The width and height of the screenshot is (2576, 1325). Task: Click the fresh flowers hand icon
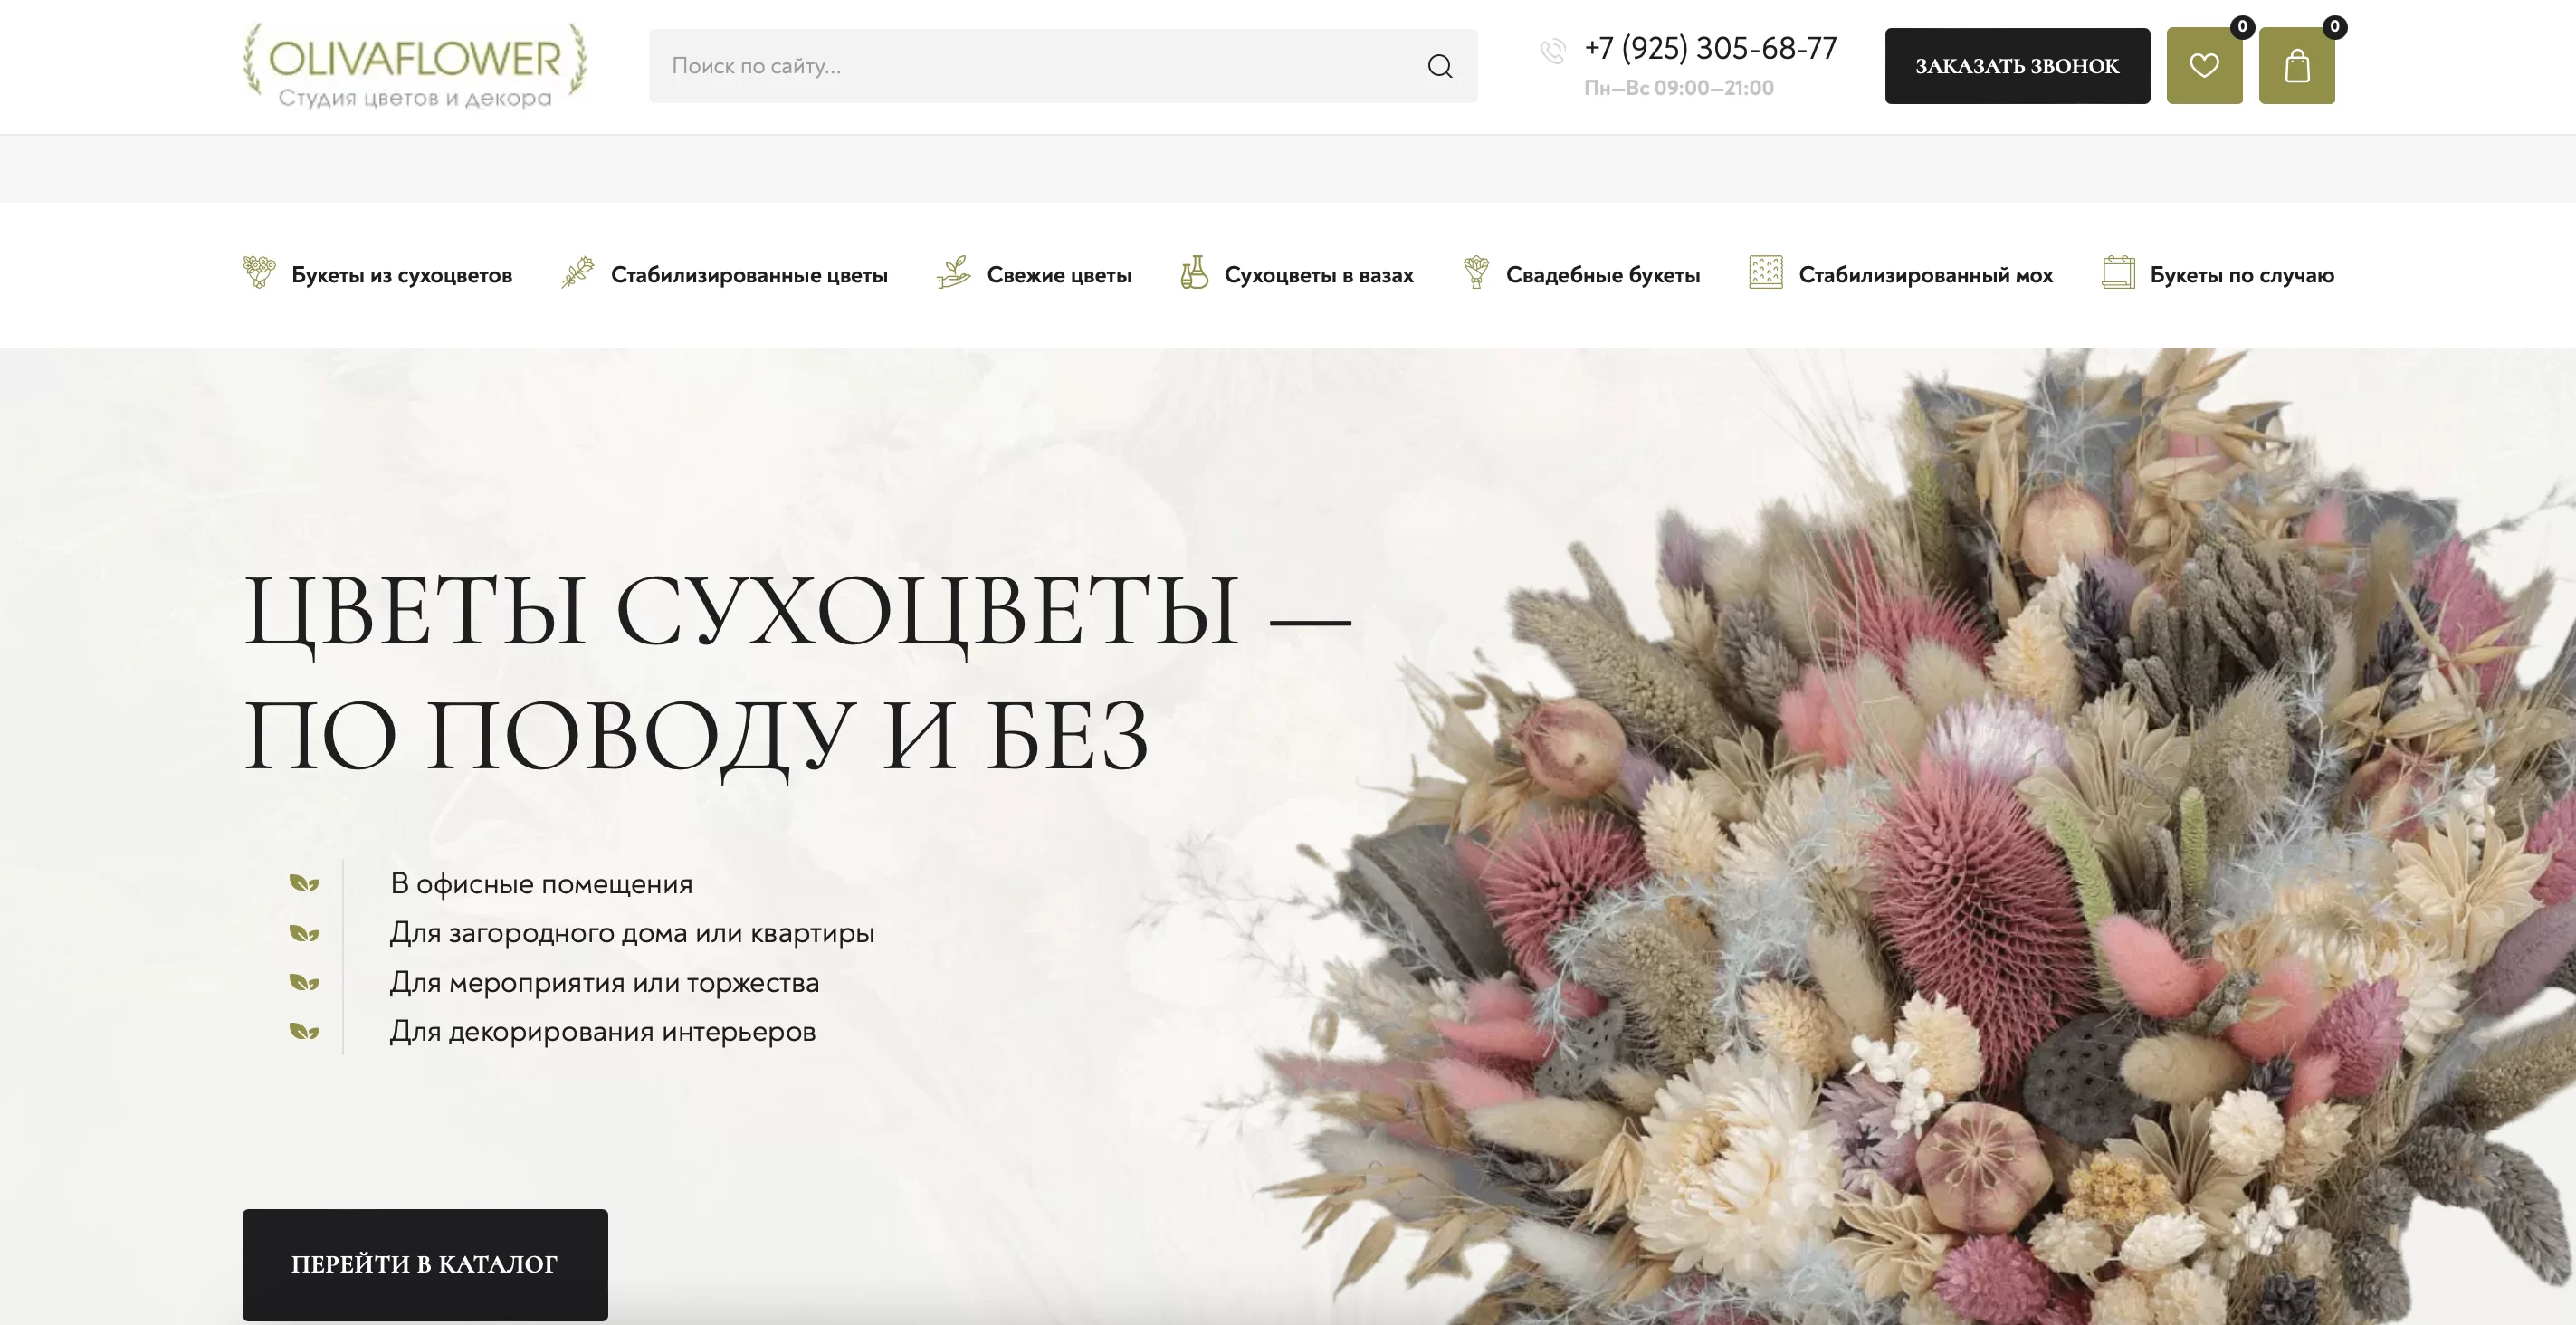click(953, 272)
